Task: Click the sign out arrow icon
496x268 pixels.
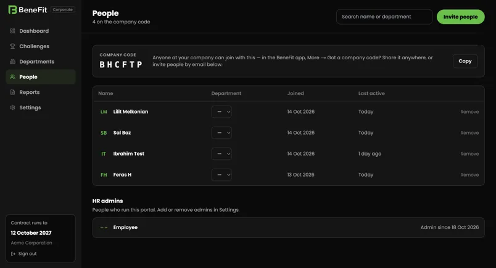Action: 13,254
